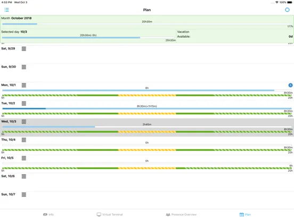This screenshot has width=294, height=220.
Task: Open the details list icon for Thu, 10/4
Action: pos(24,140)
